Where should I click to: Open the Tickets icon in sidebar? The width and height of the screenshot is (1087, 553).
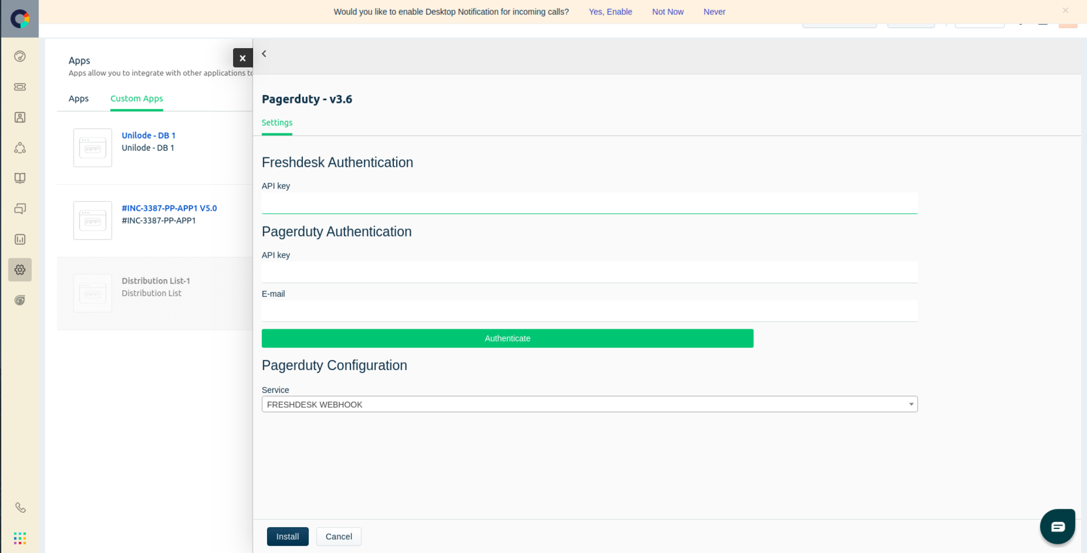(x=20, y=87)
